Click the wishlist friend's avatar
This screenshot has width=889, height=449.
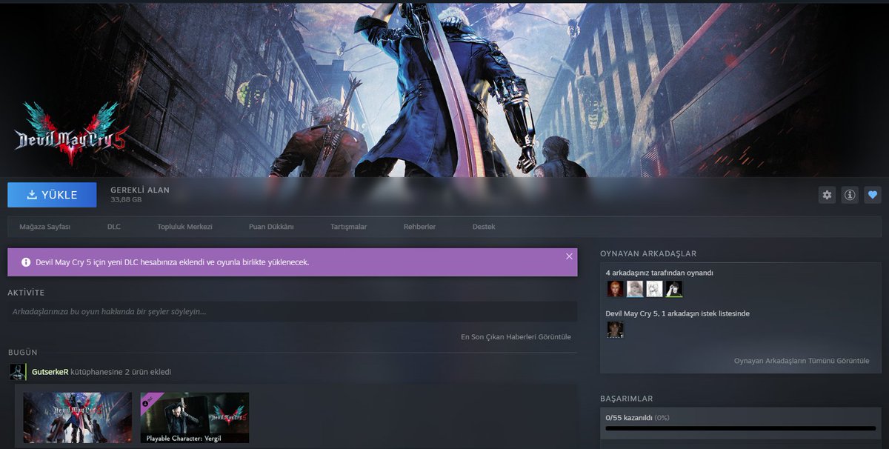615,330
